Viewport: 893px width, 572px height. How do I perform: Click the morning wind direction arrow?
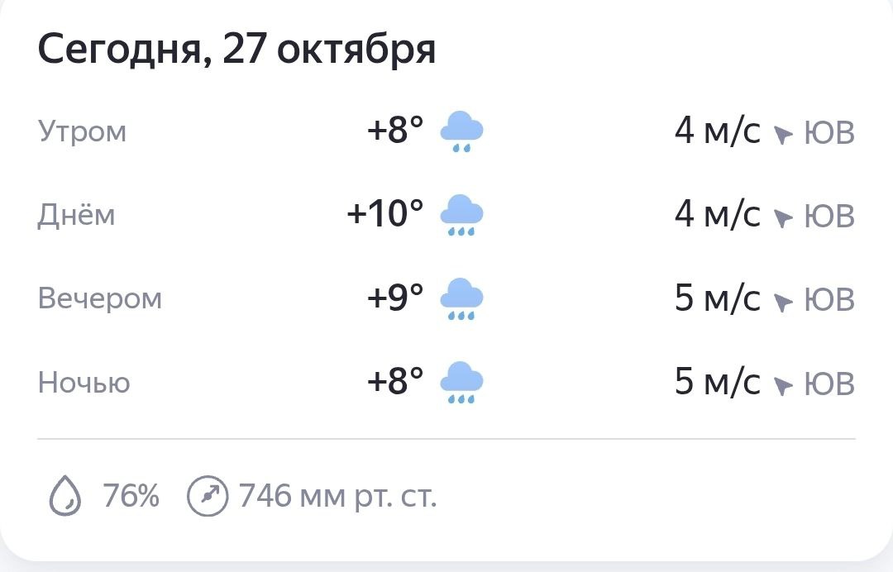782,134
